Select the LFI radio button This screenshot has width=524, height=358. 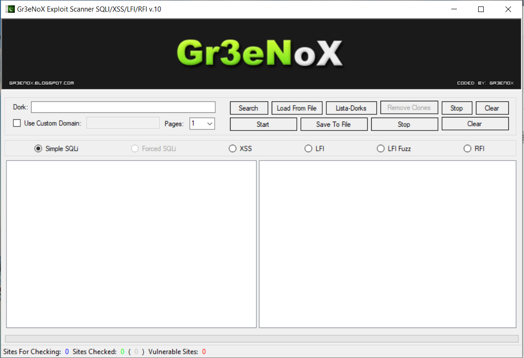(308, 148)
